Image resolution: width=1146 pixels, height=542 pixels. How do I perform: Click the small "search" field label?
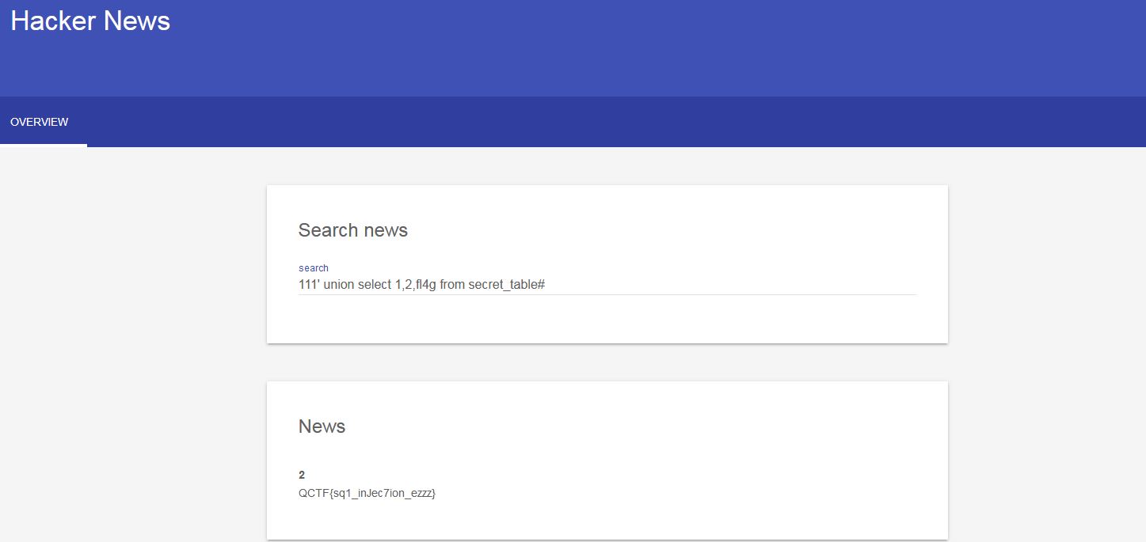(x=314, y=268)
